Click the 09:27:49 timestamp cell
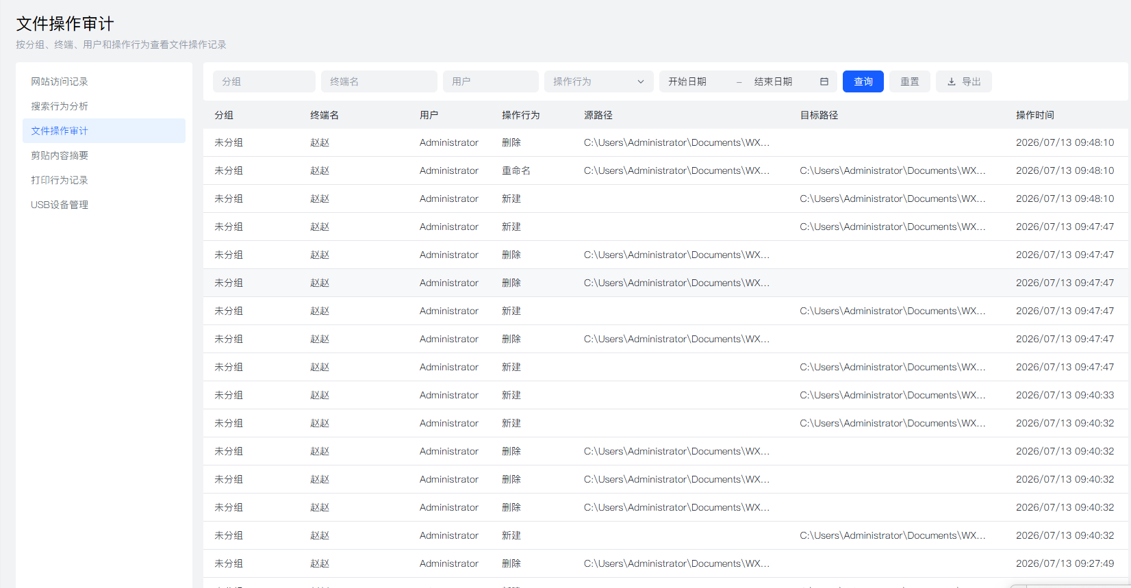Viewport: 1131px width, 588px height. click(1065, 563)
